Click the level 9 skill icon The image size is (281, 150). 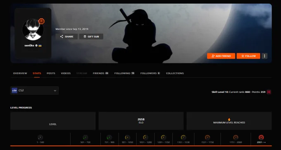point(236,137)
